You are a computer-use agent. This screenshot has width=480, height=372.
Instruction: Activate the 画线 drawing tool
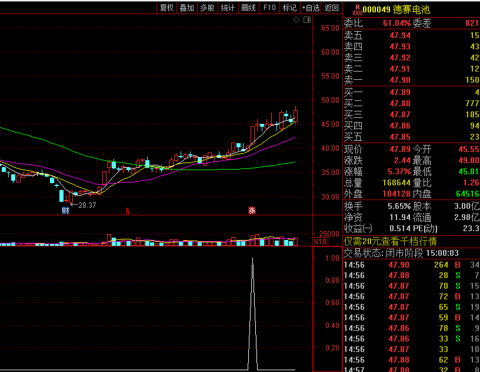(248, 8)
